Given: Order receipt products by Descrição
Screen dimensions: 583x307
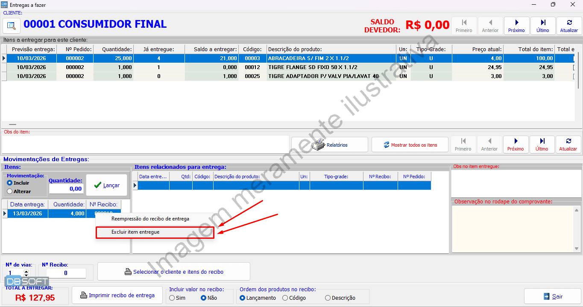Looking at the screenshot, I should click(328, 298).
